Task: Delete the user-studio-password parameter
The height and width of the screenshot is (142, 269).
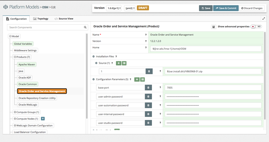Action: coord(148,123)
